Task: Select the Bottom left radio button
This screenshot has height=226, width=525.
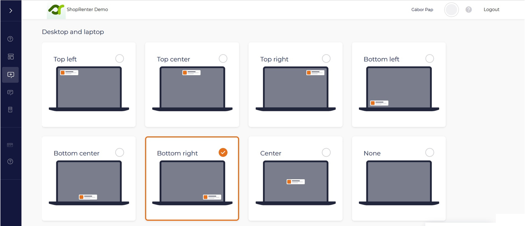Action: (x=429, y=58)
